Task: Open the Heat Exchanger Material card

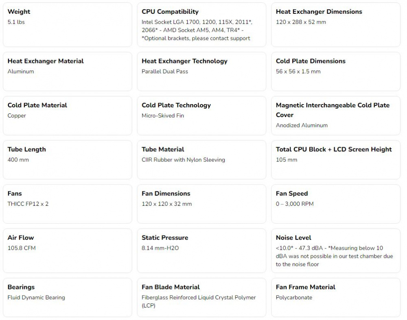Action: point(68,72)
